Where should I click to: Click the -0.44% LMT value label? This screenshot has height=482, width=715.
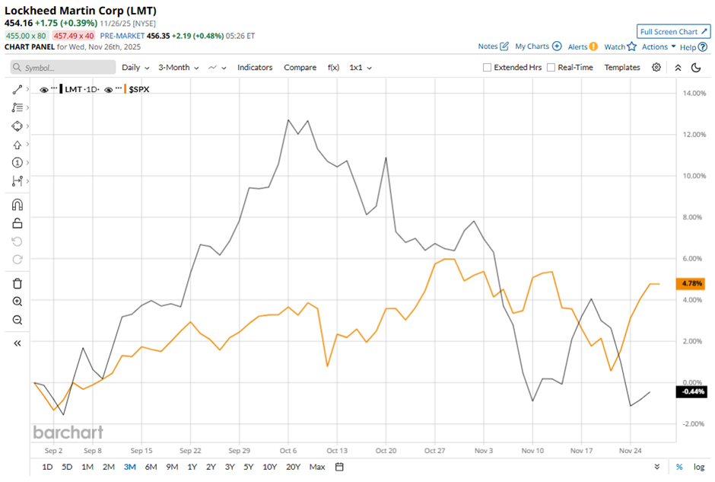coord(691,391)
